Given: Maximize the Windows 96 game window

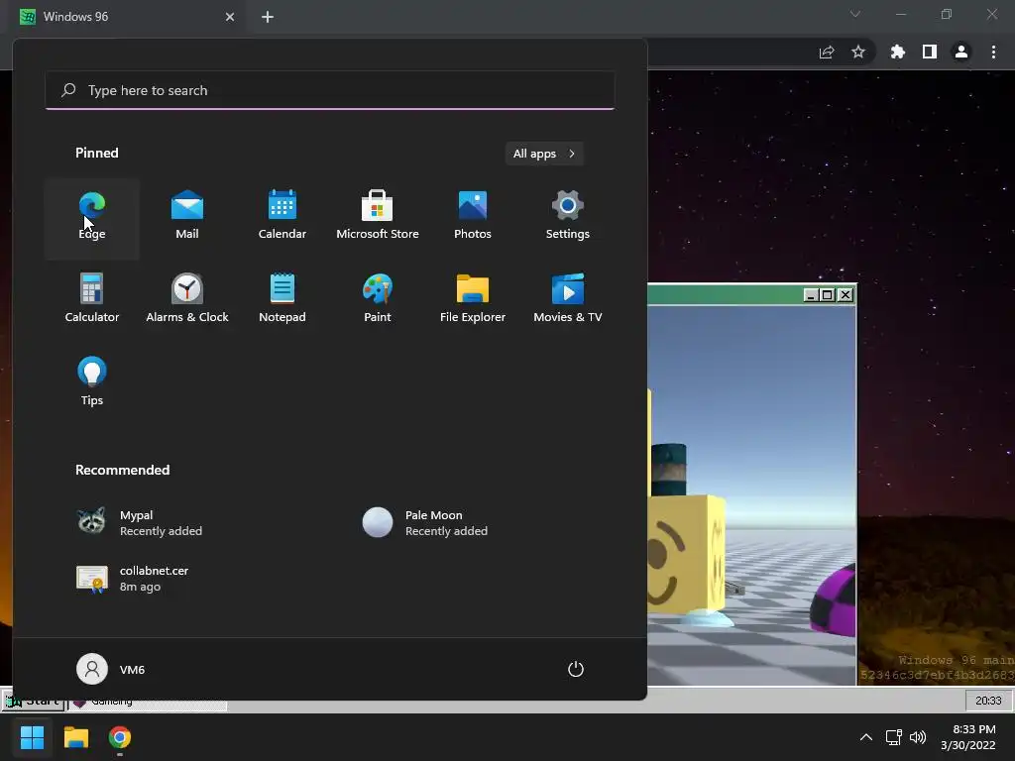Looking at the screenshot, I should tap(828, 295).
